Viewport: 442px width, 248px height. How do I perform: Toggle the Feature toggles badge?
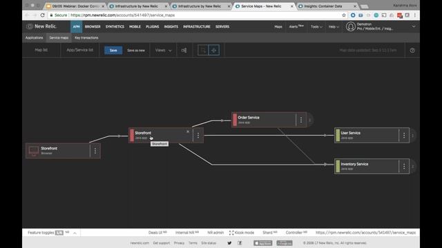tap(59, 233)
